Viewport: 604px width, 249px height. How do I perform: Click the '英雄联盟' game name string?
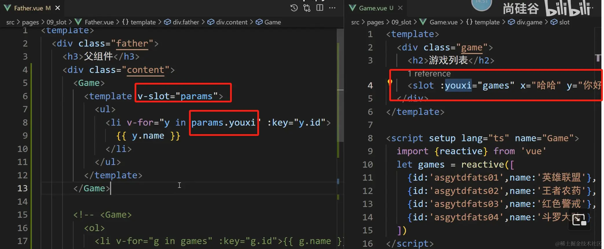click(x=561, y=177)
